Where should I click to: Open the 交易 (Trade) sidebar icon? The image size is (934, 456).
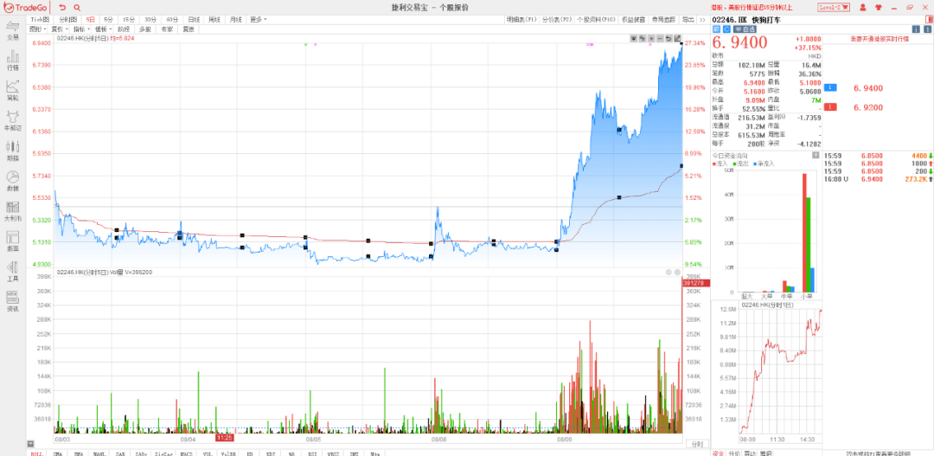(13, 32)
